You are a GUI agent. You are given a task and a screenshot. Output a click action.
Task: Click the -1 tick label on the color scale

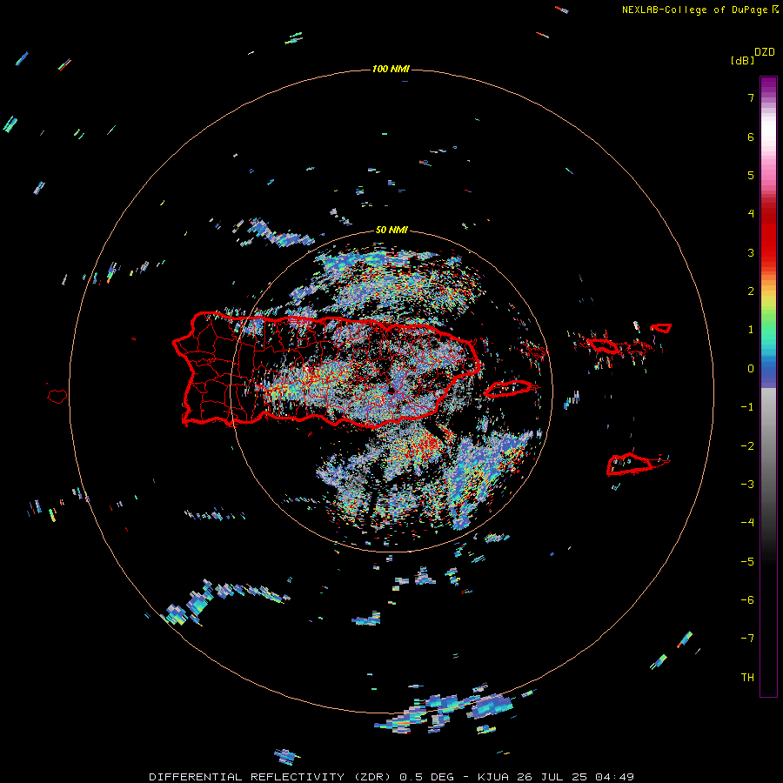coord(747,407)
